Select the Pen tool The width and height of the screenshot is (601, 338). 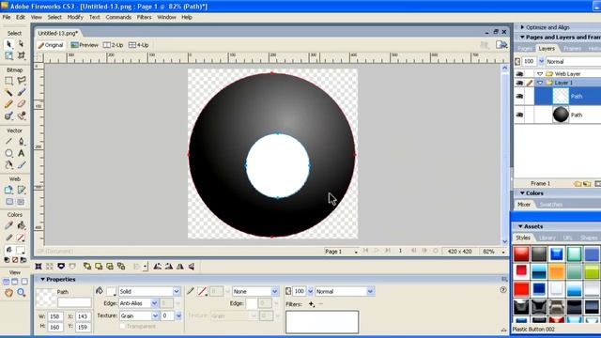pyautogui.click(x=22, y=142)
